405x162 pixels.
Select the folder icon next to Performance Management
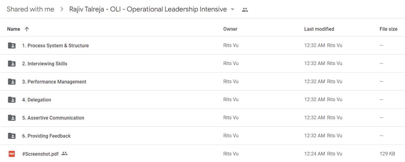(x=12, y=82)
